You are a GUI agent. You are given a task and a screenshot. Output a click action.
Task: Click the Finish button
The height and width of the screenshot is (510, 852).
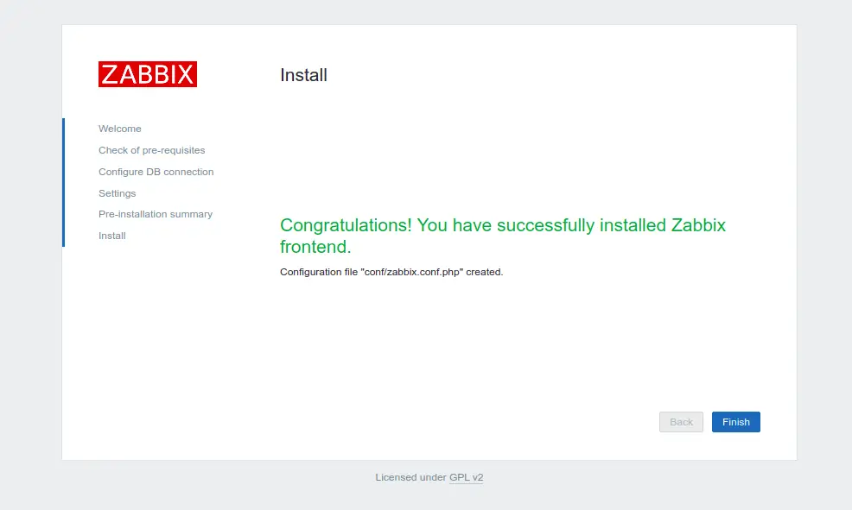tap(735, 422)
